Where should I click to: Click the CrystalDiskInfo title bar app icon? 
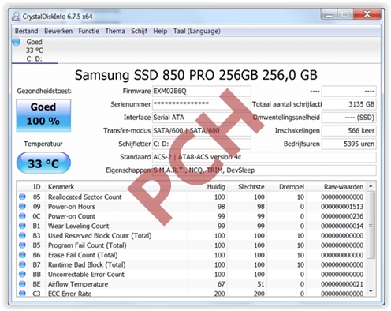click(x=16, y=17)
